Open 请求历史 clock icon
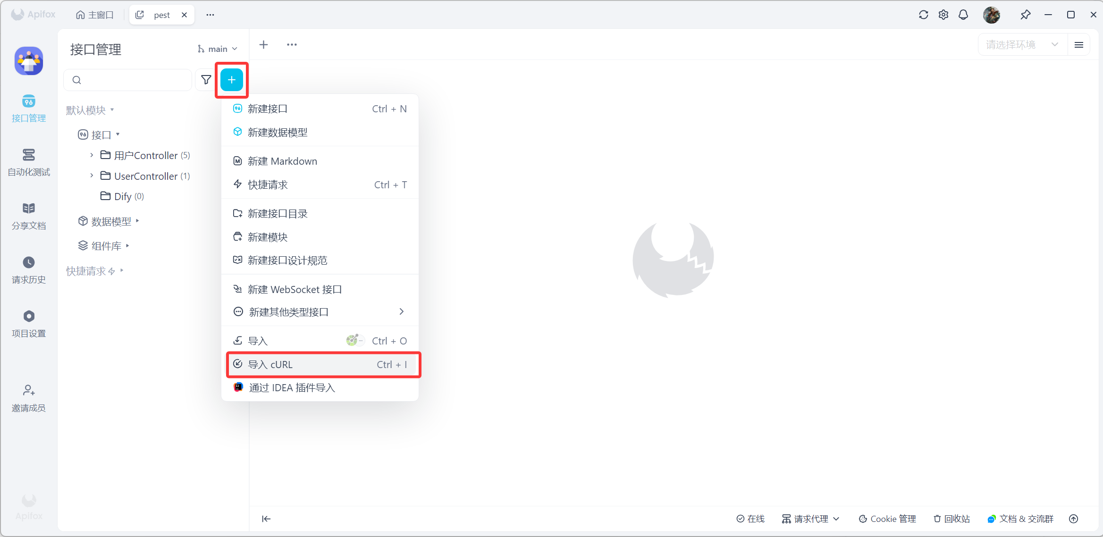Screen dimensions: 1103x537 (29, 269)
